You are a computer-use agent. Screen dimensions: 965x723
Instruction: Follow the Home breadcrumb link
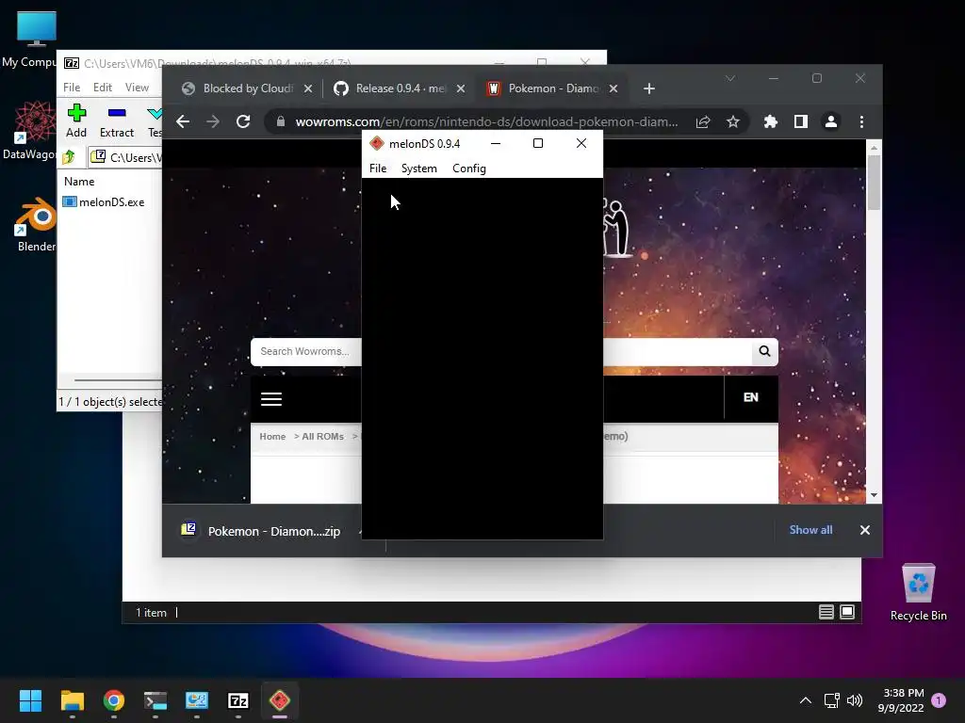point(272,437)
